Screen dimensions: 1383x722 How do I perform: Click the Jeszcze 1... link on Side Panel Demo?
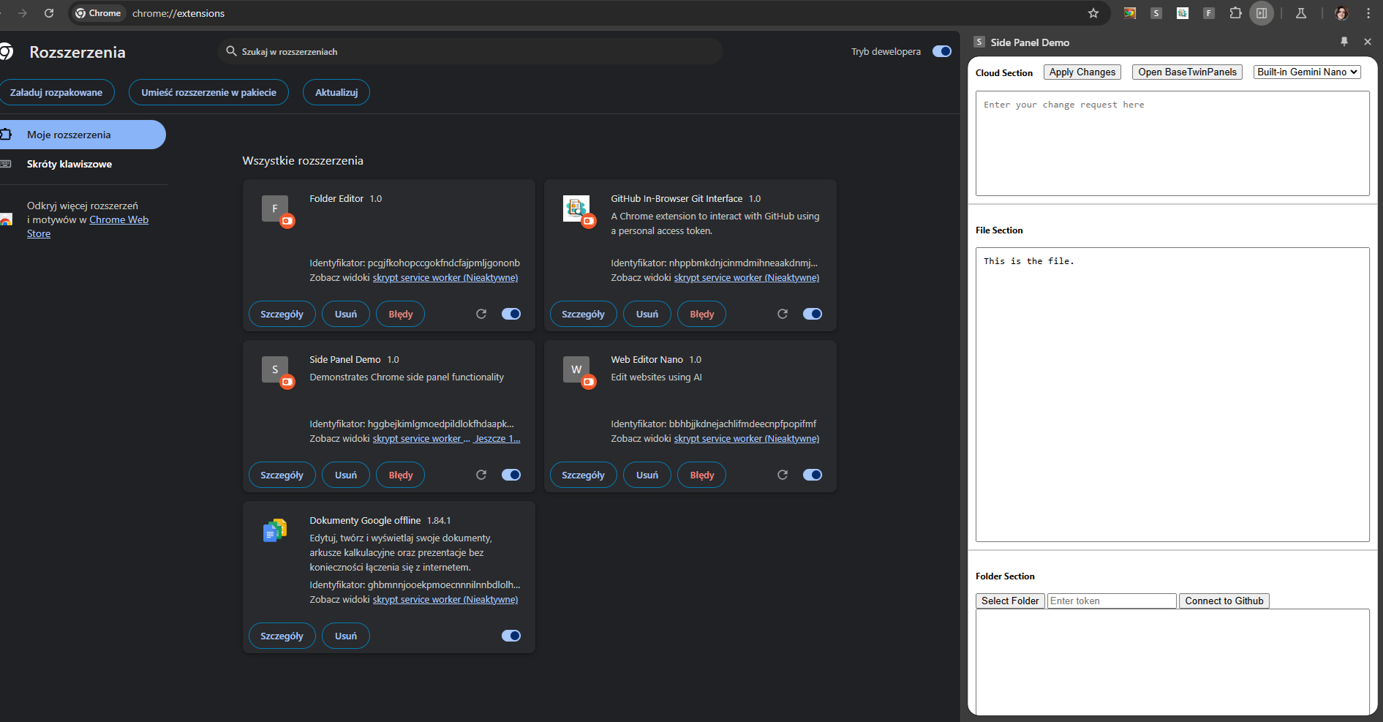[x=497, y=438]
